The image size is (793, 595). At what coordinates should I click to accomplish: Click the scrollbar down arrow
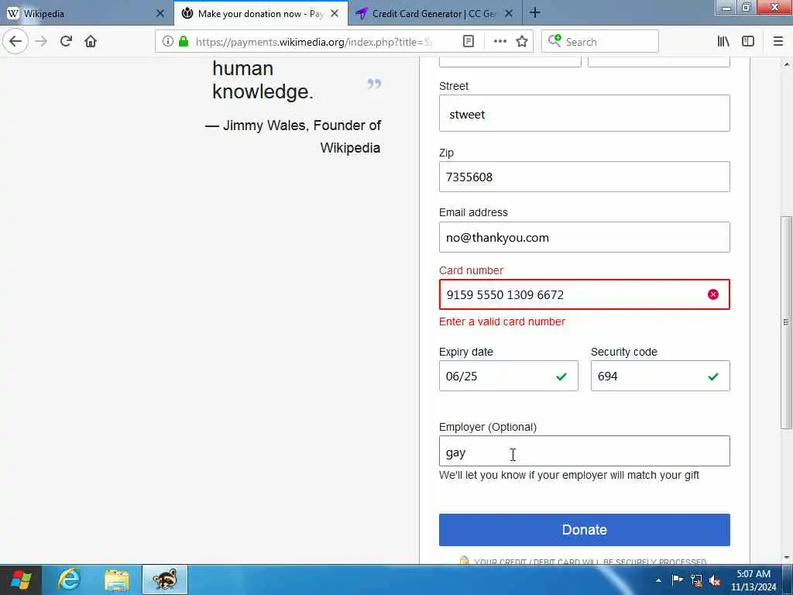pos(786,558)
